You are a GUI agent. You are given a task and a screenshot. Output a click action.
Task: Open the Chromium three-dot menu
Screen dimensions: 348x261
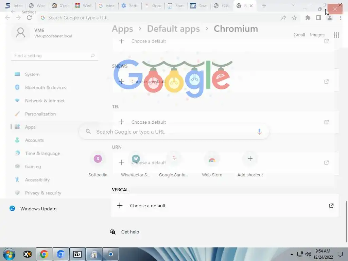pyautogui.click(x=341, y=18)
